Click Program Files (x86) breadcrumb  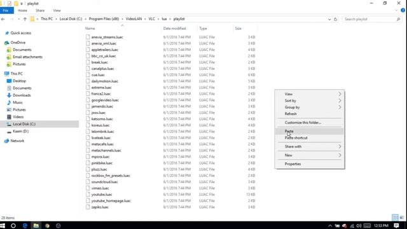pos(104,19)
